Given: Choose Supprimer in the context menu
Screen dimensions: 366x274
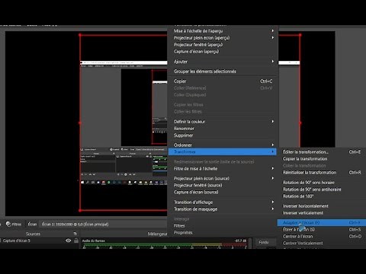Looking at the screenshot, I should [223, 135].
